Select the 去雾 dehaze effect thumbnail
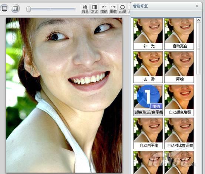205x174 pixels. pyautogui.click(x=148, y=67)
